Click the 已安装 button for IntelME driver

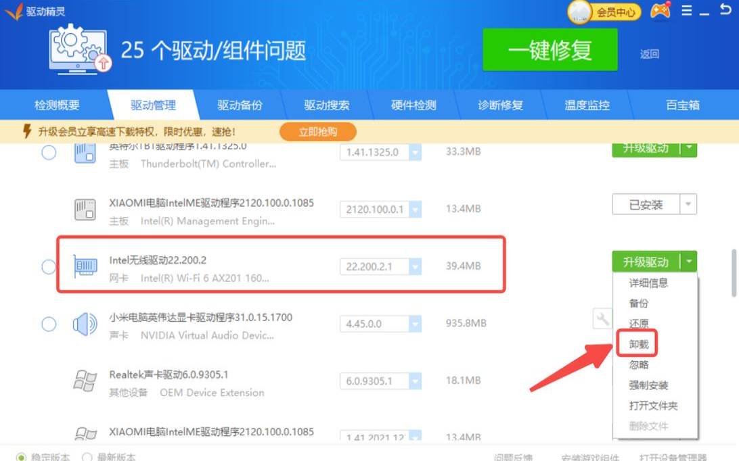click(x=646, y=204)
